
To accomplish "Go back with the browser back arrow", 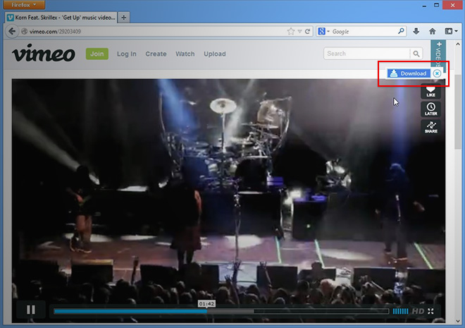I will click(12, 31).
